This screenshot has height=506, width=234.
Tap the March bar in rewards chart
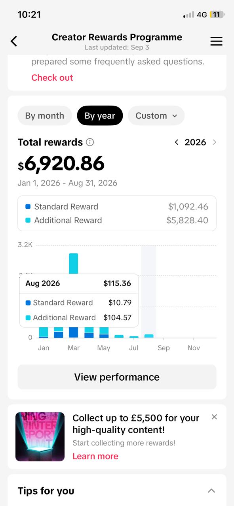74,296
